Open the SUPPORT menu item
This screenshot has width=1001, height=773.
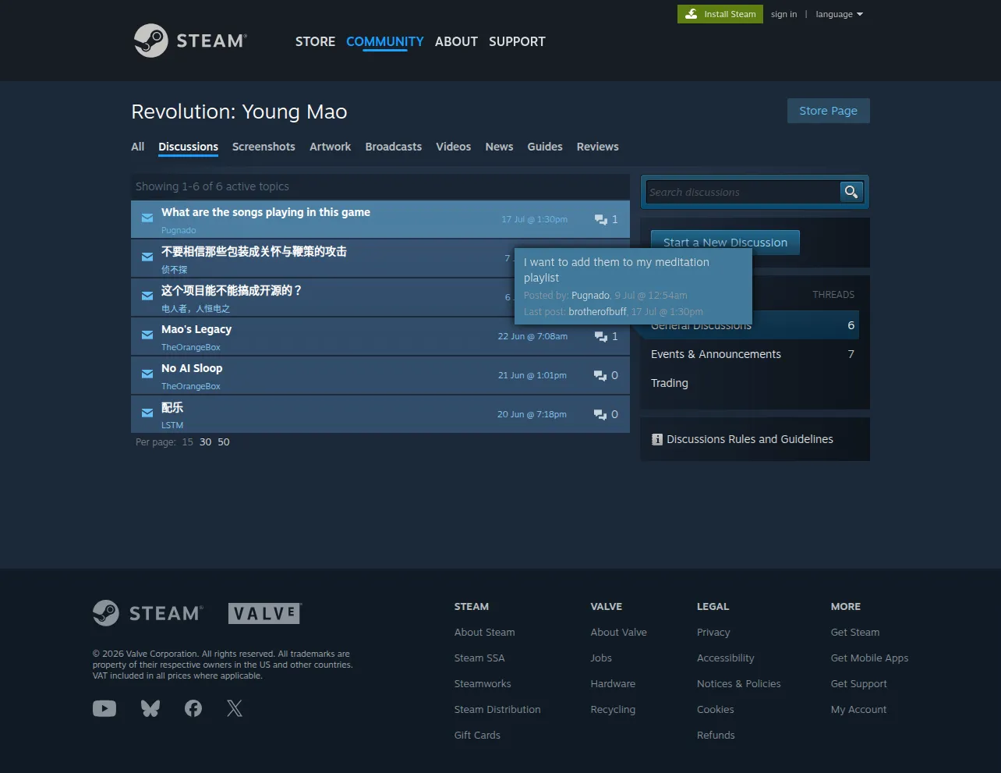pos(517,41)
